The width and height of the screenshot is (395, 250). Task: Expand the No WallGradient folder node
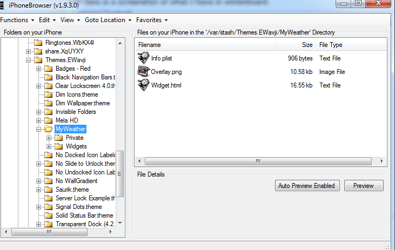[x=38, y=181]
